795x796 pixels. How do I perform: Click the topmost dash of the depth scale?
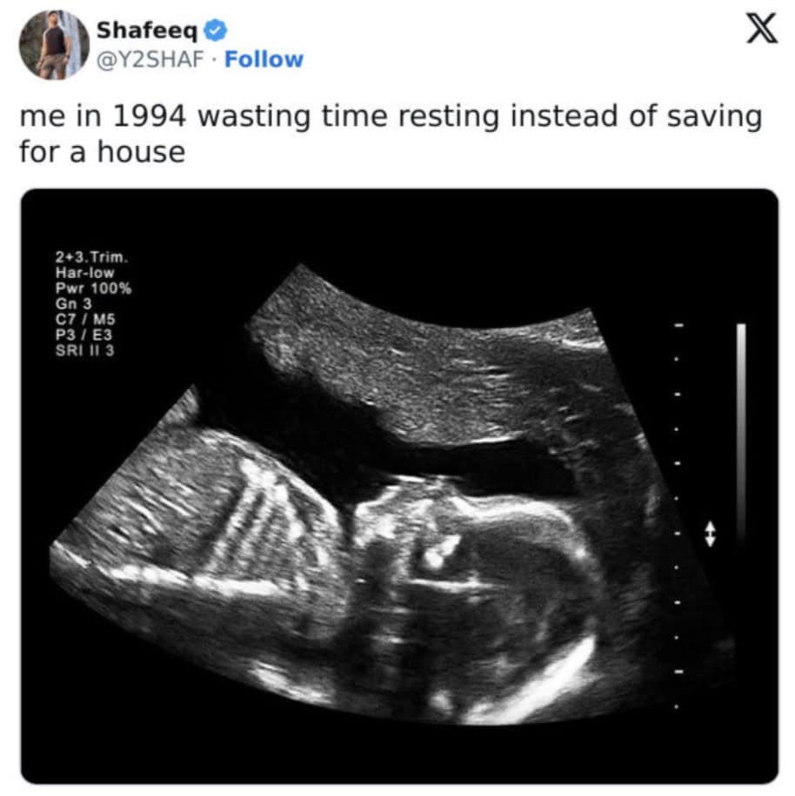678,325
